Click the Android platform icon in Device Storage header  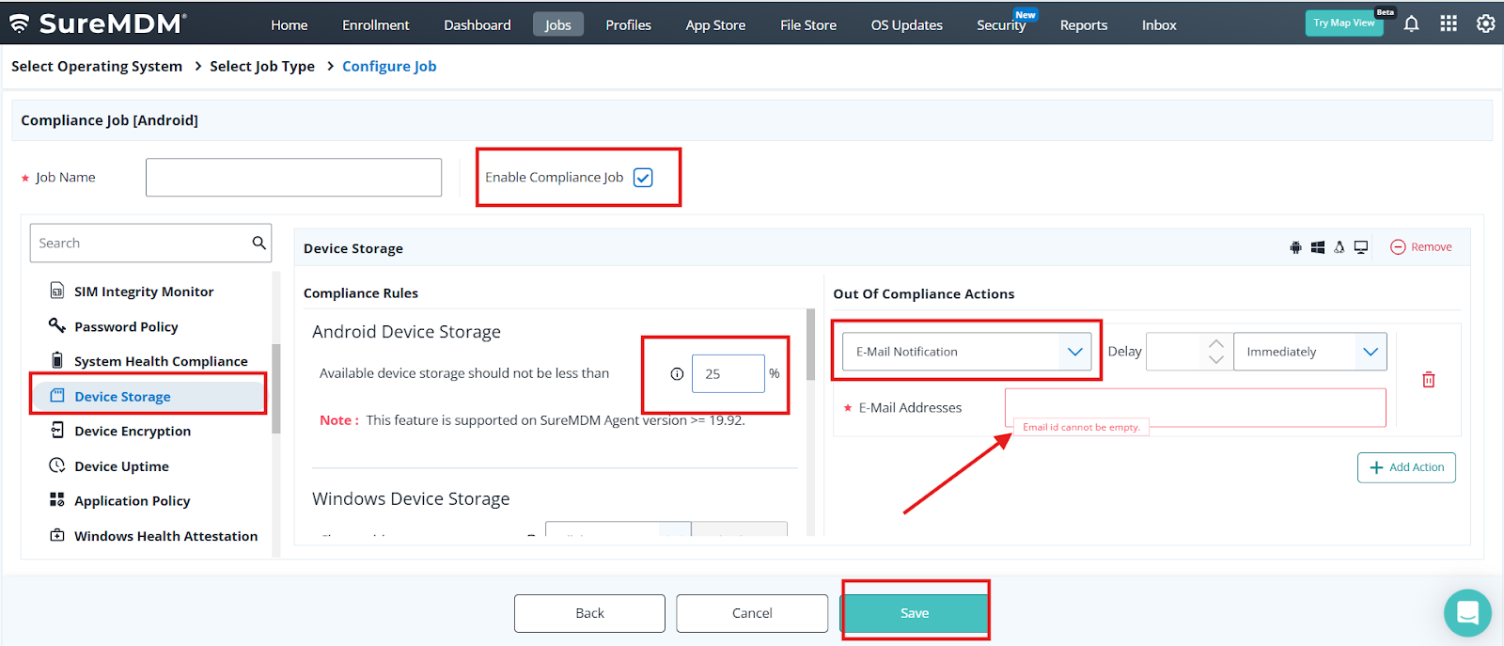point(1295,247)
